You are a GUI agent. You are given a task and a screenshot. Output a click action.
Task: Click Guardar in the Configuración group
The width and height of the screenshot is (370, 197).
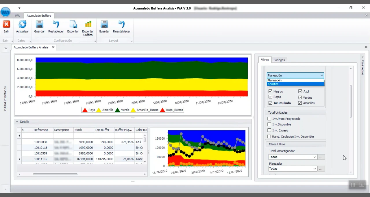(x=39, y=24)
